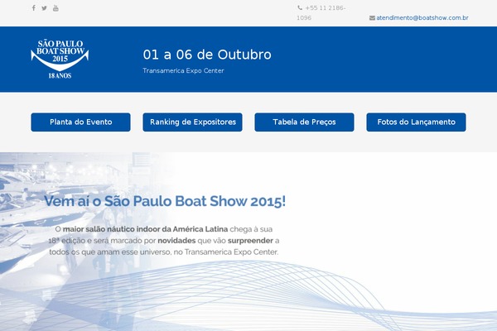497x331 pixels.
Task: Click the bold word 'surpreender'
Action: click(250, 241)
